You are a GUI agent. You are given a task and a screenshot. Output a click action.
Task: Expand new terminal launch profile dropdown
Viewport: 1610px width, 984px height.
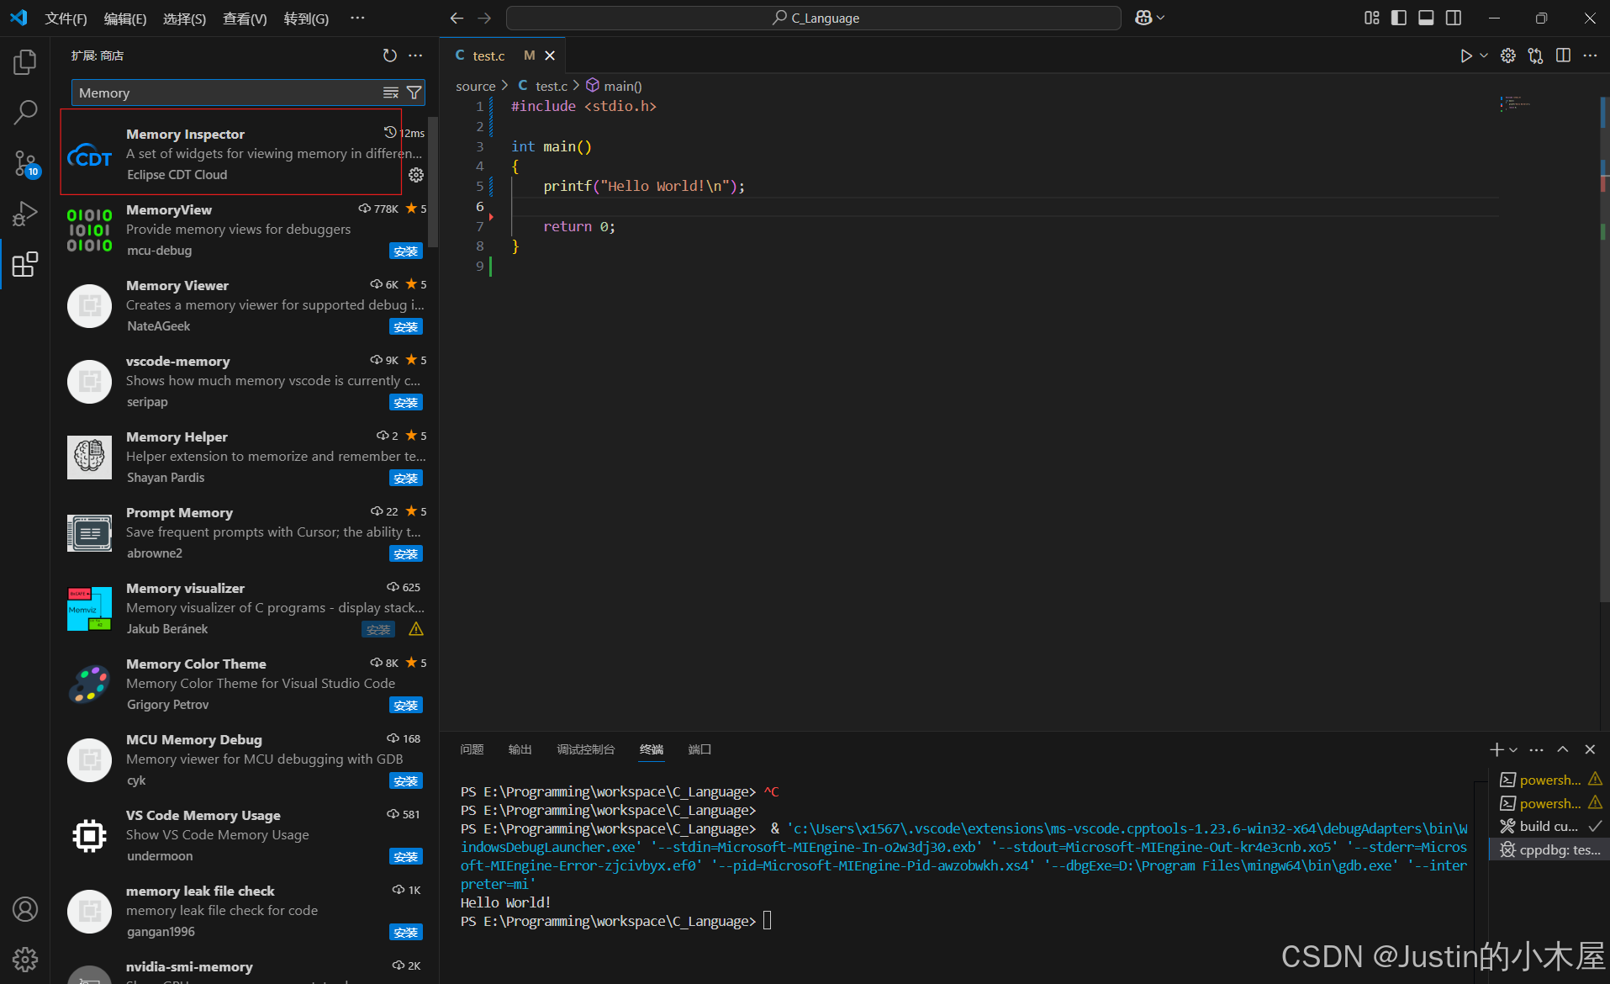tap(1513, 749)
